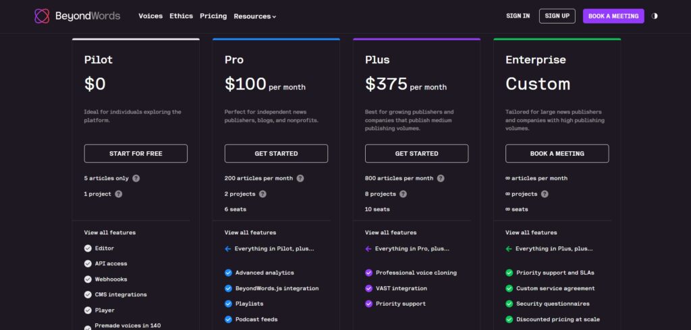Click the purple arrow before Everything in Pro
This screenshot has width=691, height=330.
point(368,249)
